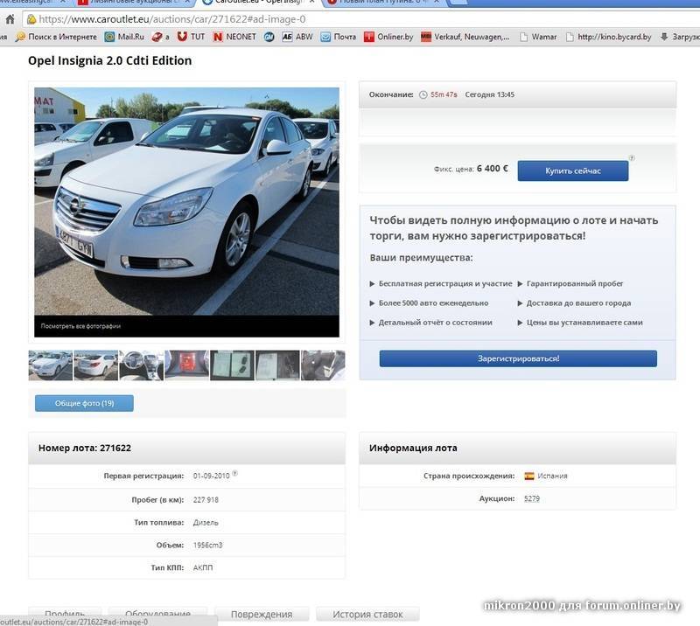Open the 'Поиск в Интернете' bookmark
Viewport: 700px width, 626px height.
(56, 37)
